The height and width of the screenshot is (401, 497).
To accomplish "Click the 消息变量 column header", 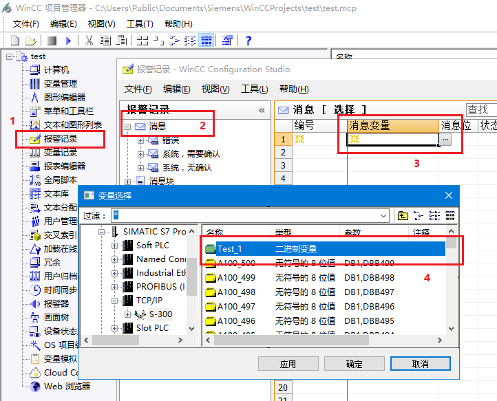I will (393, 126).
